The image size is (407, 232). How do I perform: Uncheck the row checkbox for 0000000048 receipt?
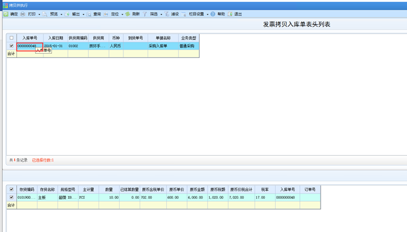[11, 46]
